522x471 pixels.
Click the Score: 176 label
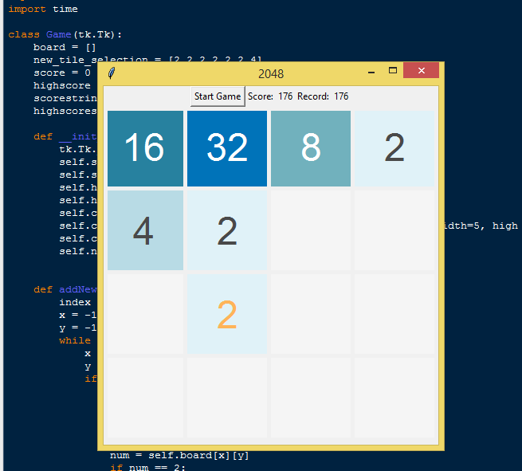pyautogui.click(x=270, y=96)
